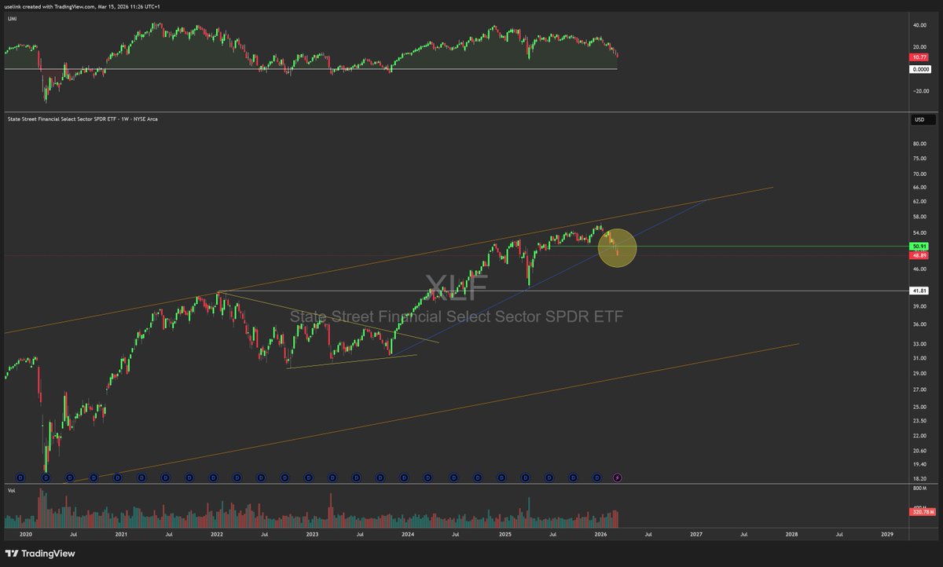Select the white 41.81 horizontal line label

(x=920, y=291)
